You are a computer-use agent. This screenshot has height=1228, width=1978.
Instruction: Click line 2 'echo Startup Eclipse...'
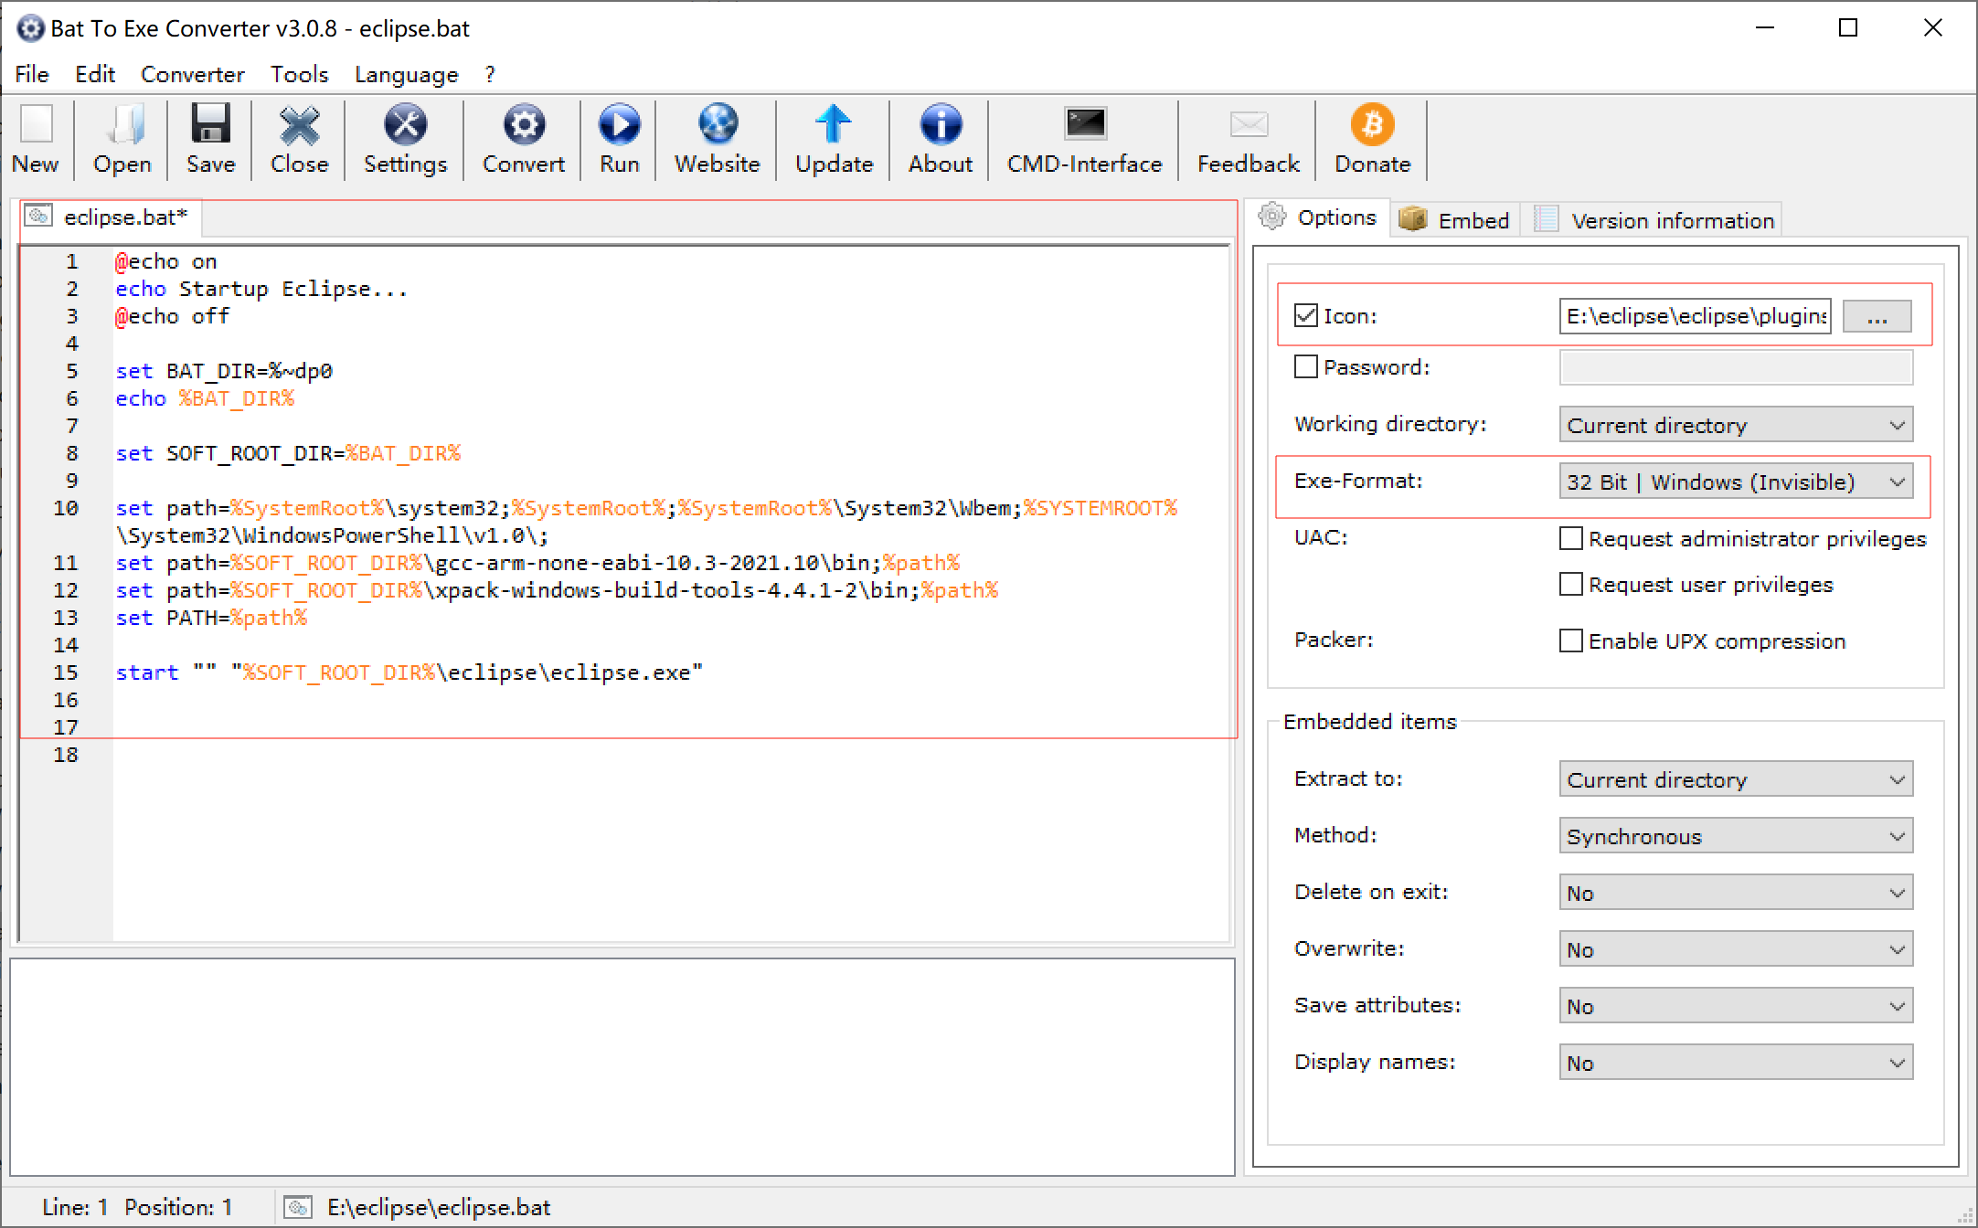coord(261,289)
